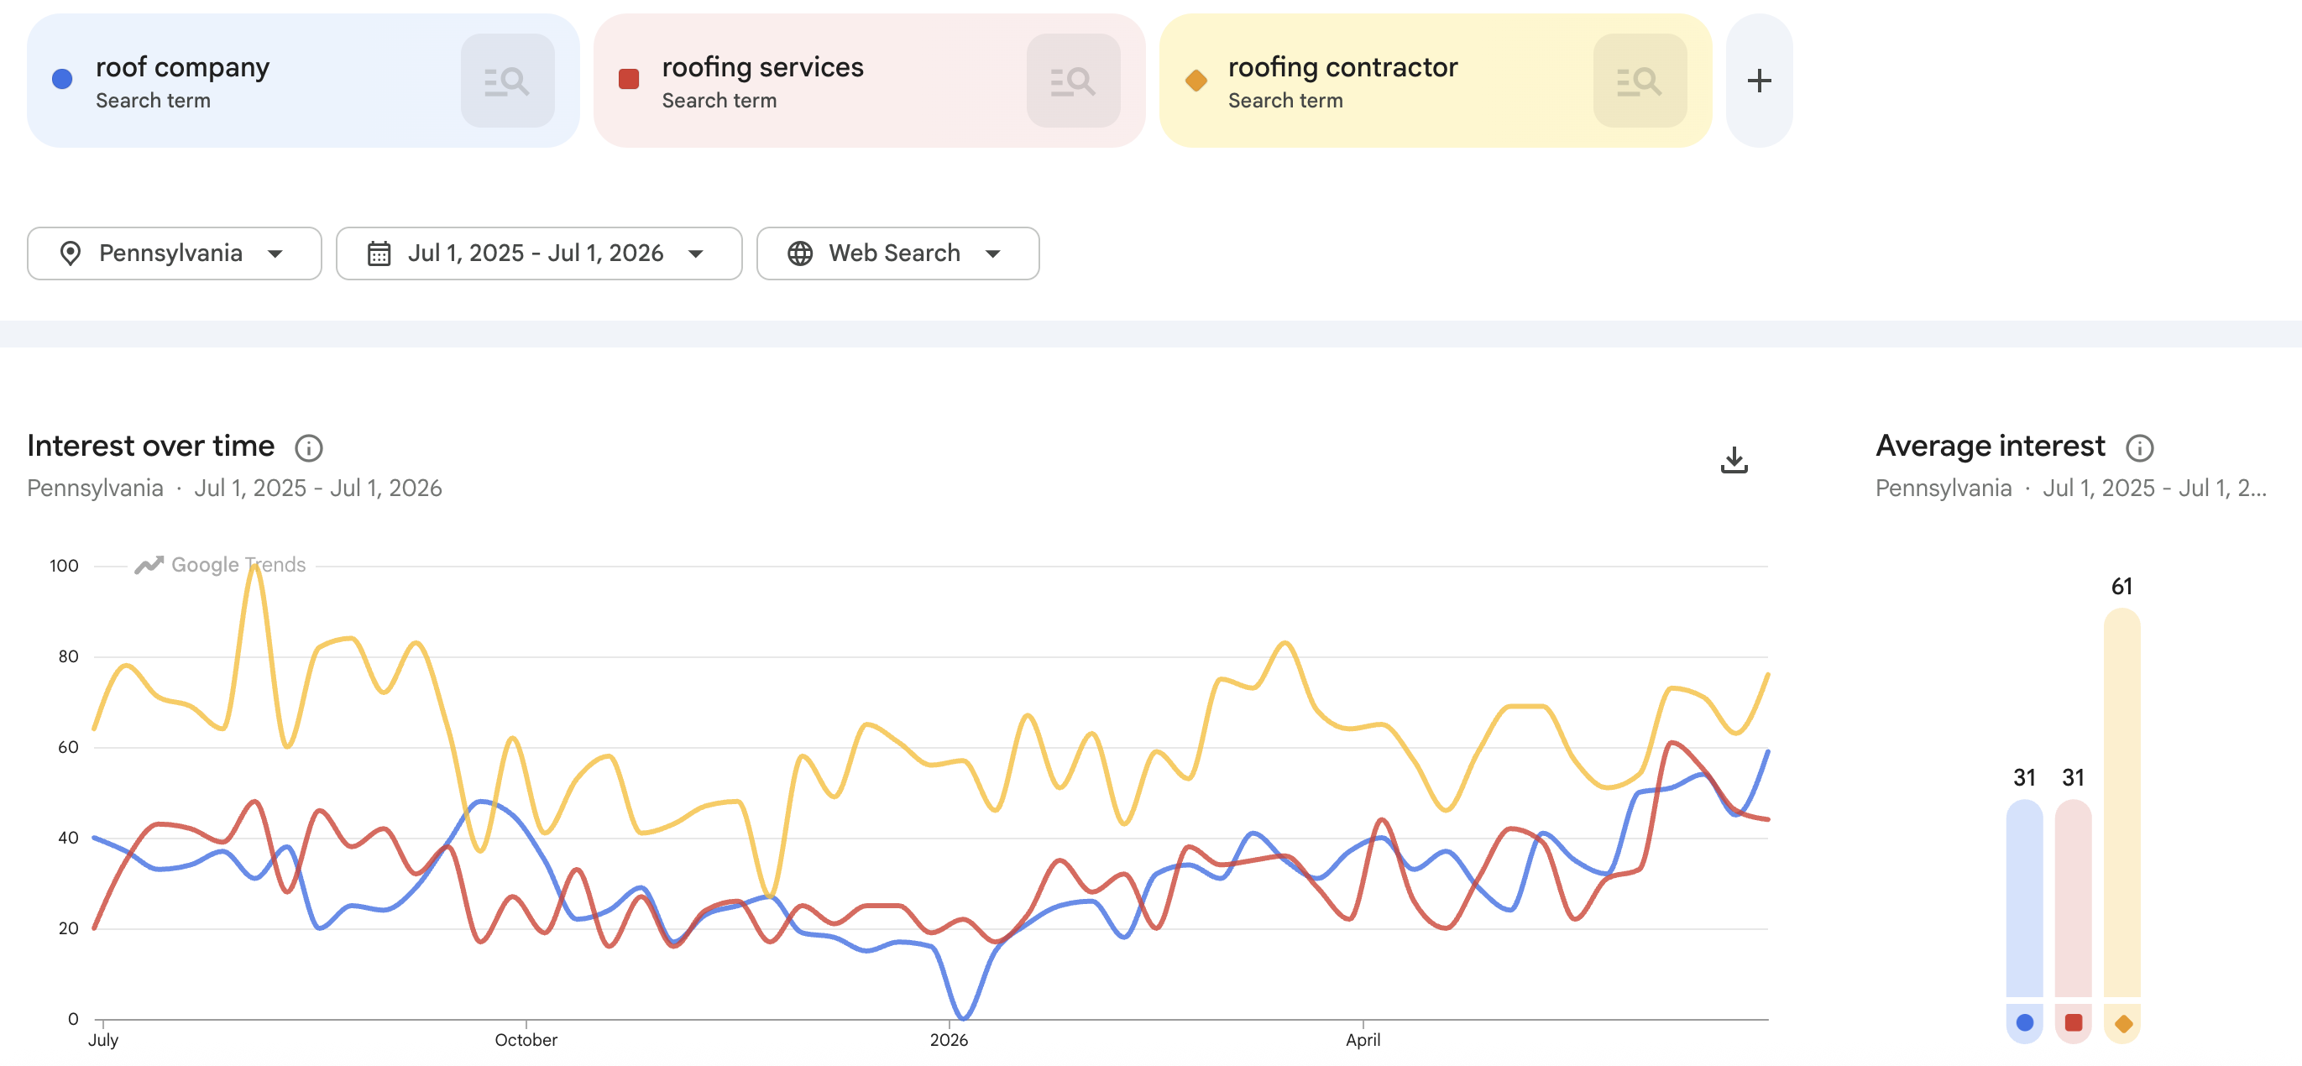Click the Pennsylvania dropdown arrow
This screenshot has width=2302, height=1066.
[x=275, y=254]
